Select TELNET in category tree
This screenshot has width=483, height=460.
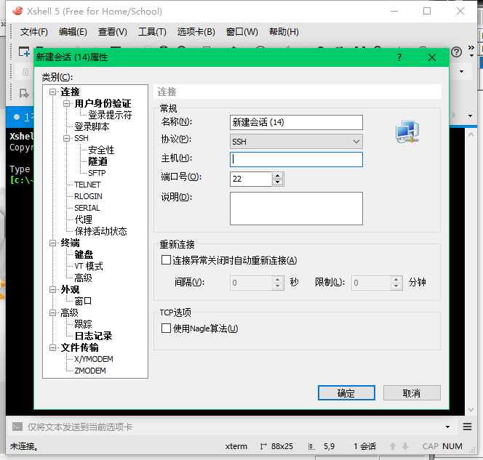click(x=87, y=185)
